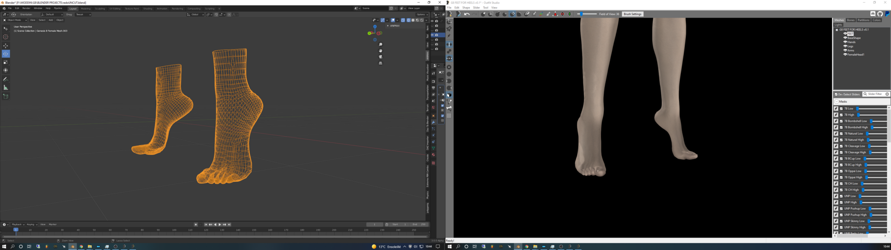Viewport: 891px width, 250px height.
Task: Toggle visibility eye of FemaleHead1 mesh
Action: (x=845, y=55)
